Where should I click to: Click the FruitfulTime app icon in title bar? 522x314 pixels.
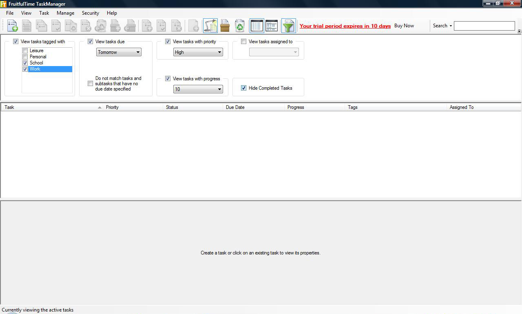point(3,4)
